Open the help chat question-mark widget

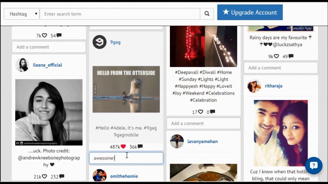(x=314, y=166)
